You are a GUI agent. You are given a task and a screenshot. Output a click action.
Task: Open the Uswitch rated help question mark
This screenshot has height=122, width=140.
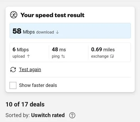pyautogui.click(x=72, y=115)
